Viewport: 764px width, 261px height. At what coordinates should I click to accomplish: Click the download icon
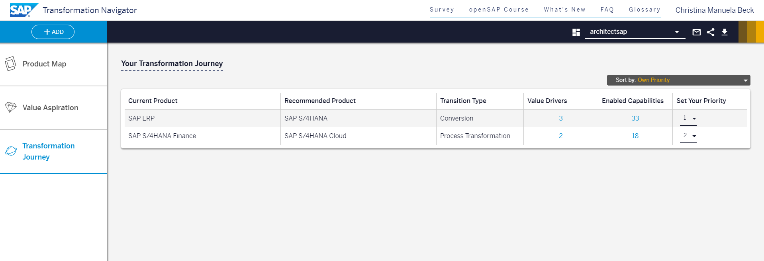click(x=725, y=32)
